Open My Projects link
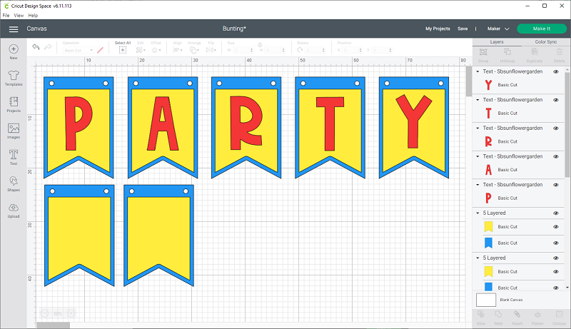This screenshot has height=329, width=571. pos(438,29)
